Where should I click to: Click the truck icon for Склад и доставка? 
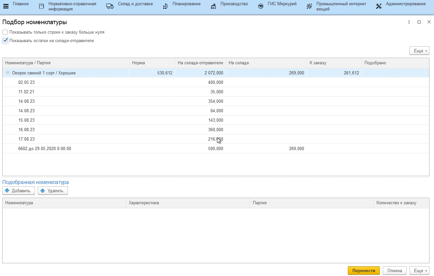click(x=110, y=6)
